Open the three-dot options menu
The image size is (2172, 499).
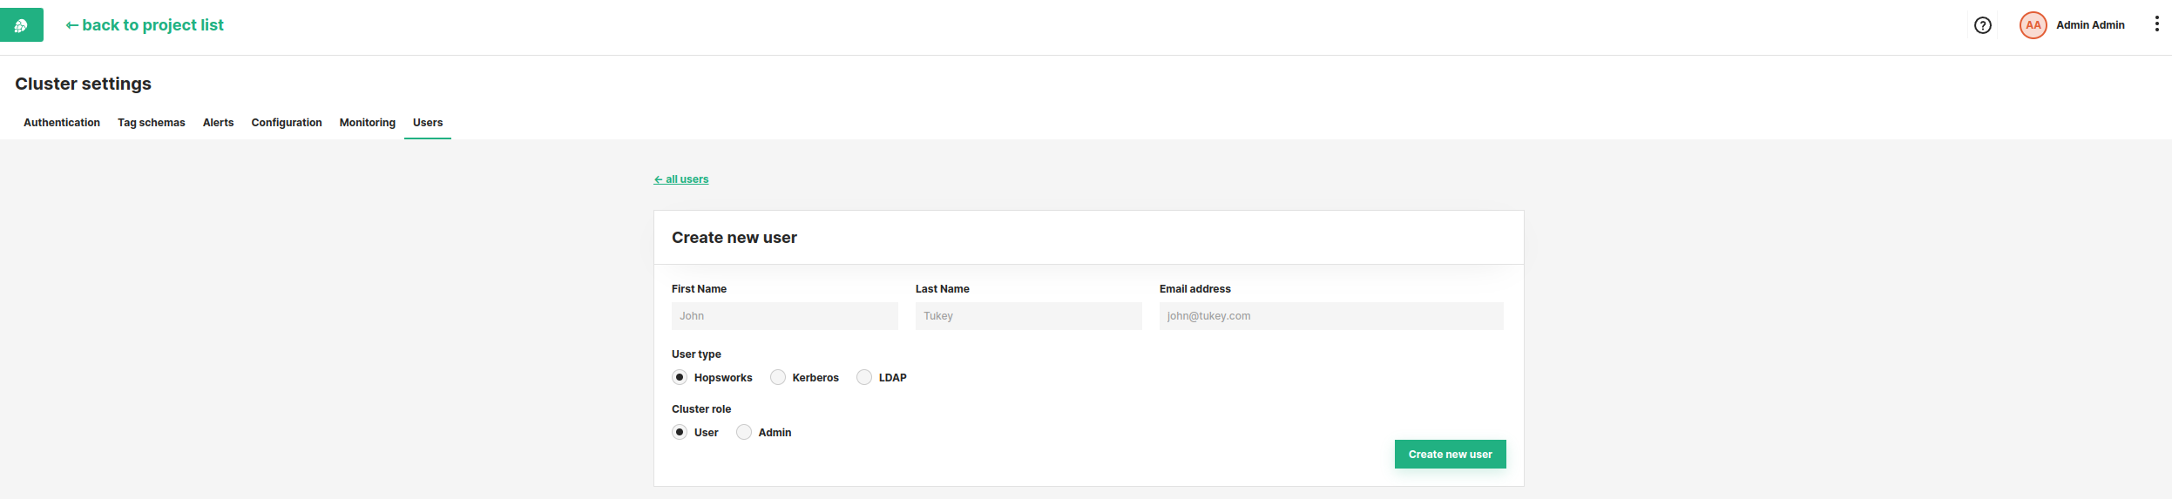2156,24
